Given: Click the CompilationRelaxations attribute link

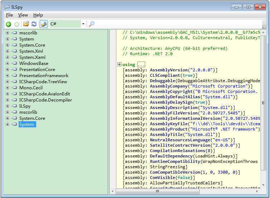Looking at the screenshot, I should point(178,151).
